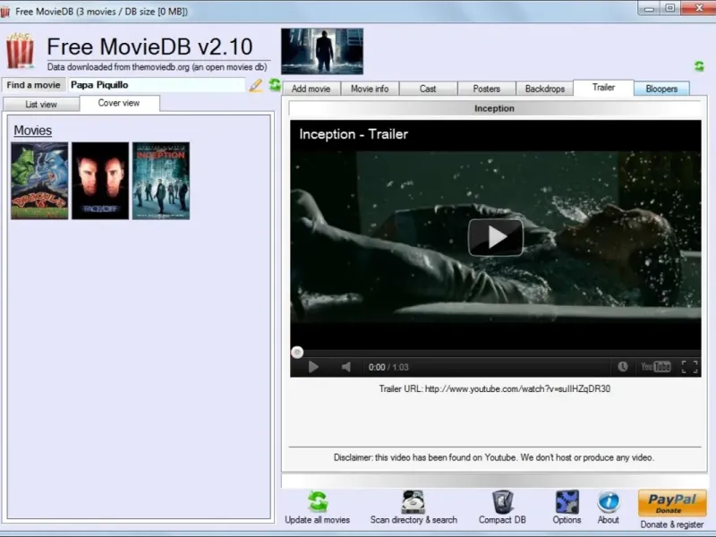Click the YouTube disclaimer text
716x537 pixels.
[494, 457]
